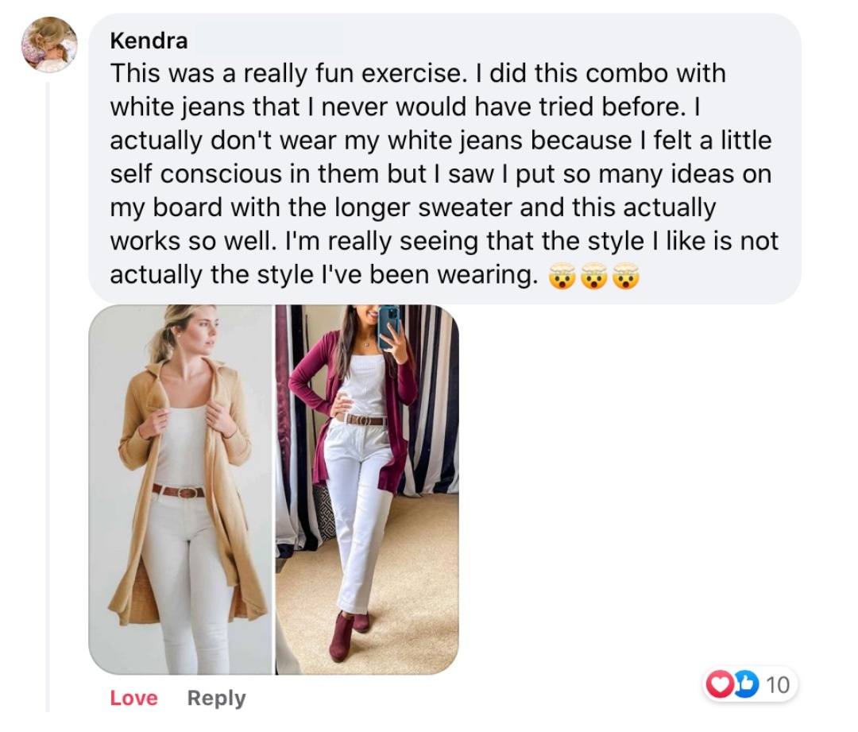Click the middle exploding-head emoji
Viewport: 858px width, 732px height.
coord(593,277)
